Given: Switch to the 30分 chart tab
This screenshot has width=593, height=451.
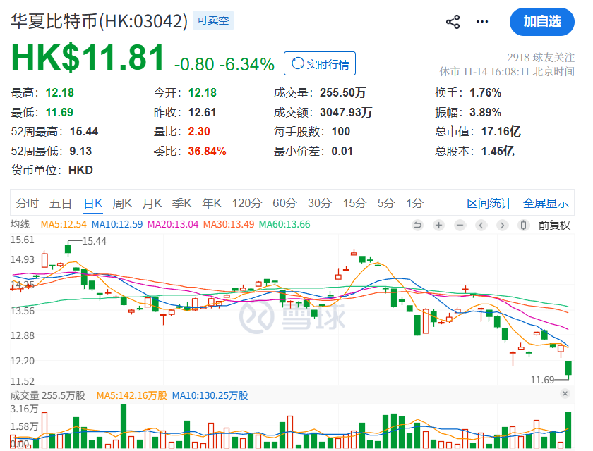Looking at the screenshot, I should 320,204.
